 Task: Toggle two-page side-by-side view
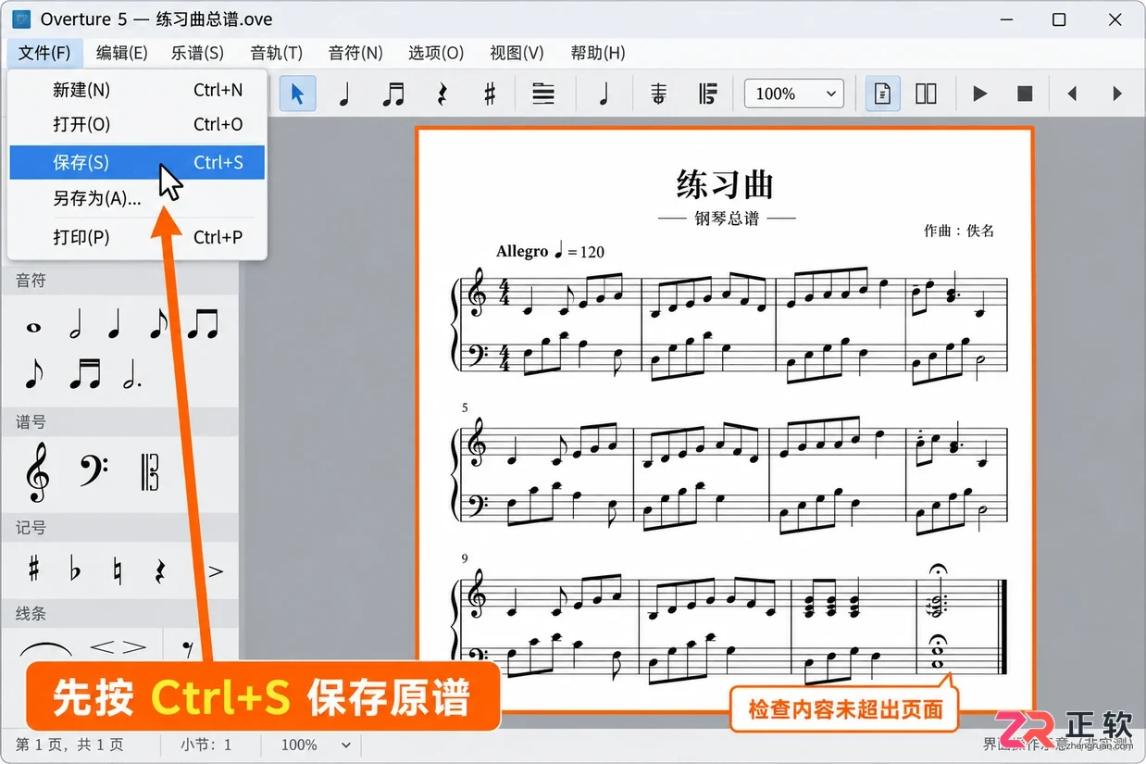click(926, 94)
